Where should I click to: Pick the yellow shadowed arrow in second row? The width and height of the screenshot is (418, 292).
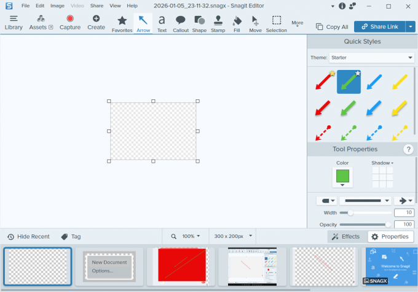[400, 108]
